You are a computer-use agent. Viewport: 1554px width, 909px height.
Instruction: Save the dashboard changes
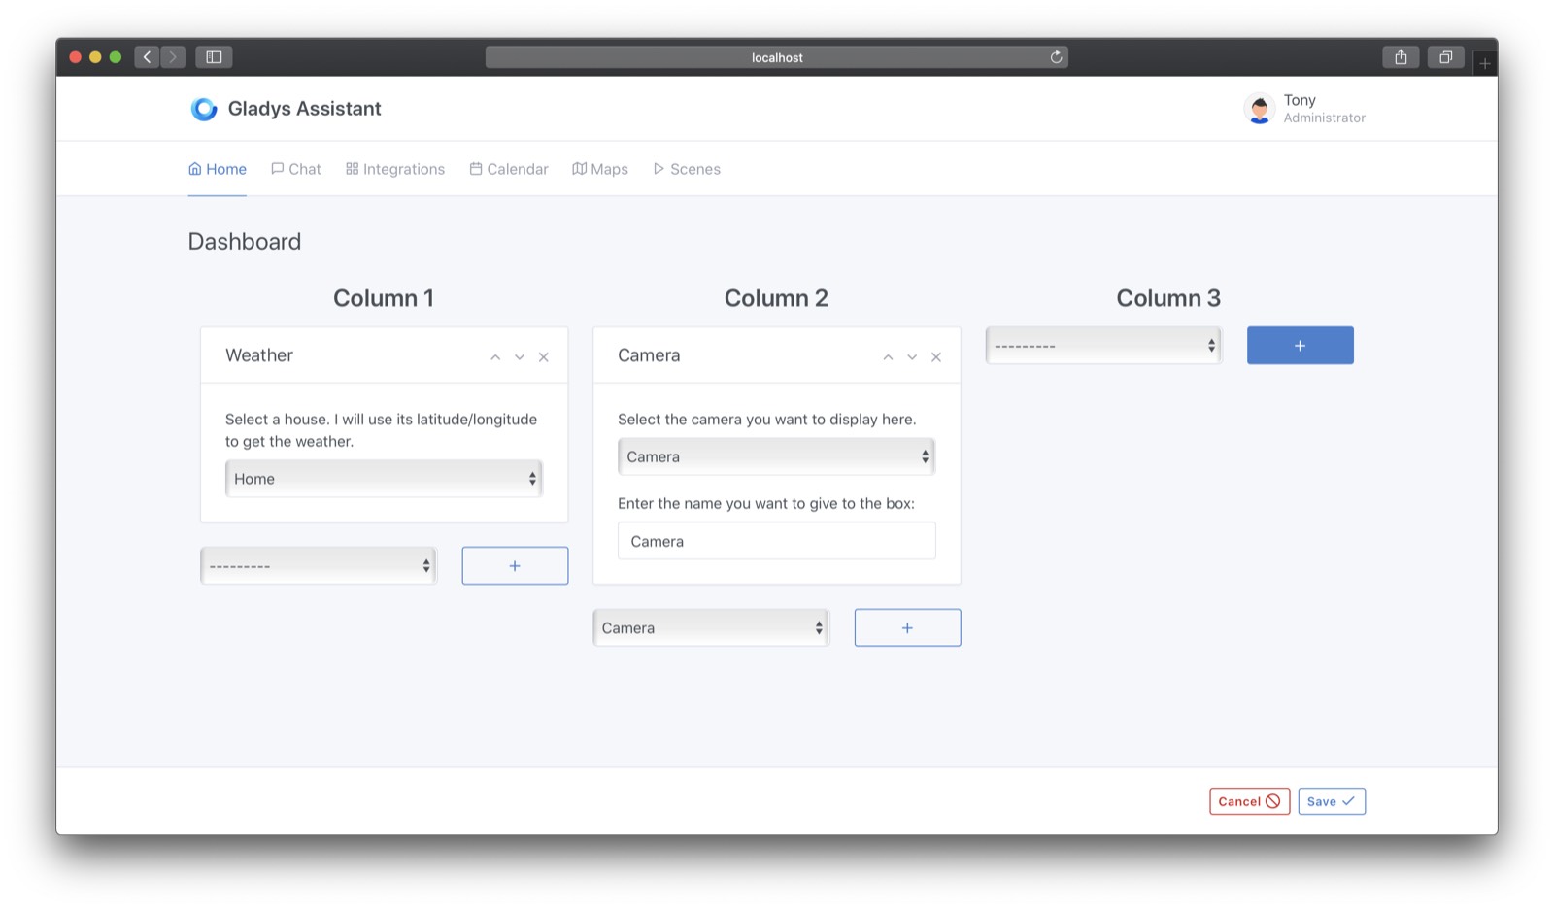tap(1331, 801)
